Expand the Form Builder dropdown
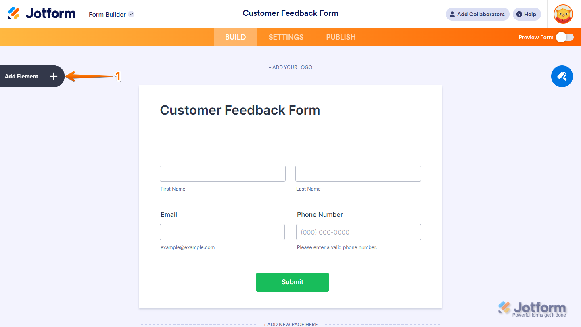581x327 pixels. coord(131,14)
